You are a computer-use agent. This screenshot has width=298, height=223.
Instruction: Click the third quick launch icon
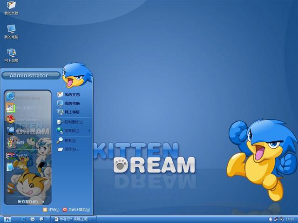[41, 219]
